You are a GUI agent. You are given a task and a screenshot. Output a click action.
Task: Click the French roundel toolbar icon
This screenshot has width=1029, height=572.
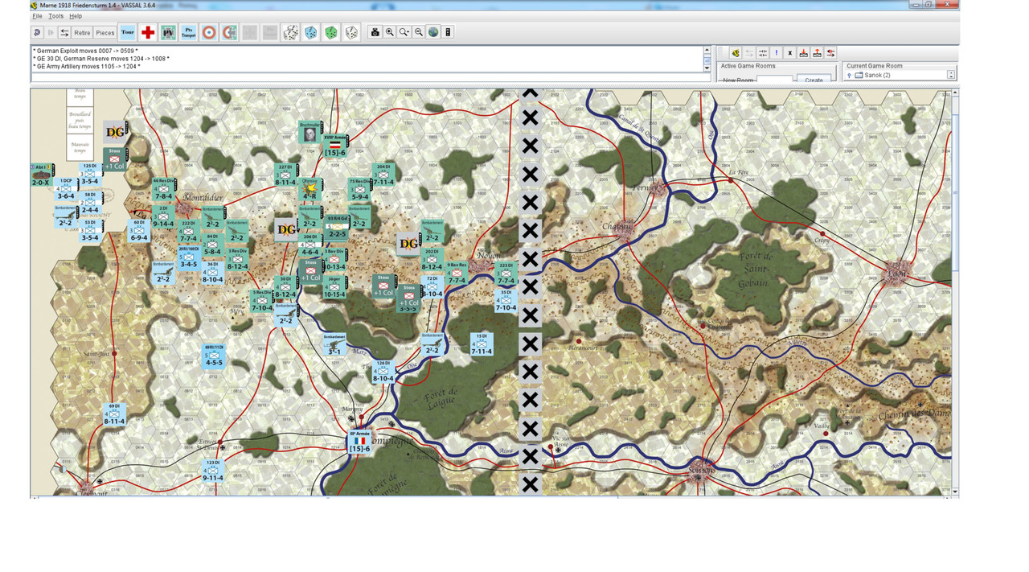point(209,32)
